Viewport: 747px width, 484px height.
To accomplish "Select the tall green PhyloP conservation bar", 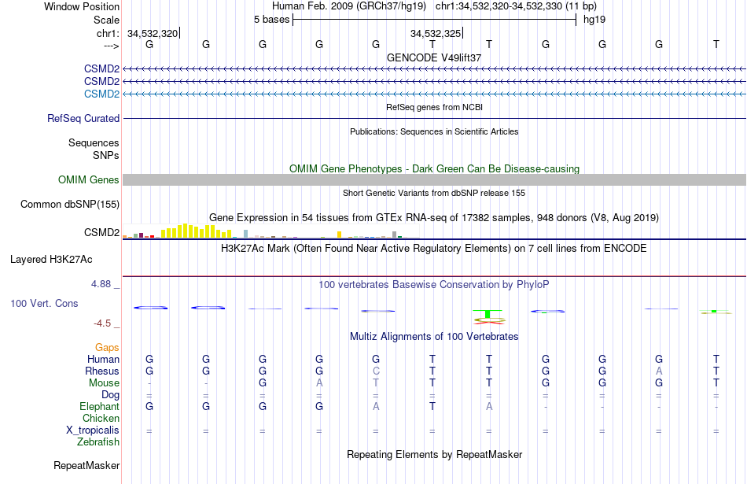I will click(488, 314).
